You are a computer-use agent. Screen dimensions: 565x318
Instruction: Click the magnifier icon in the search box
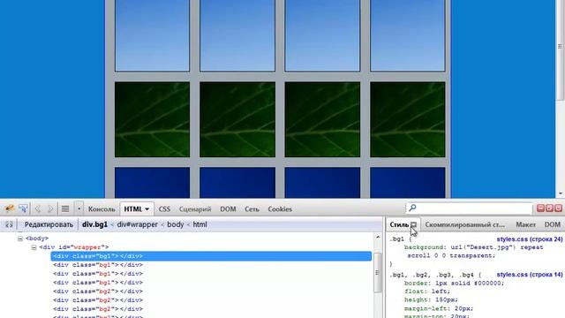(412, 208)
